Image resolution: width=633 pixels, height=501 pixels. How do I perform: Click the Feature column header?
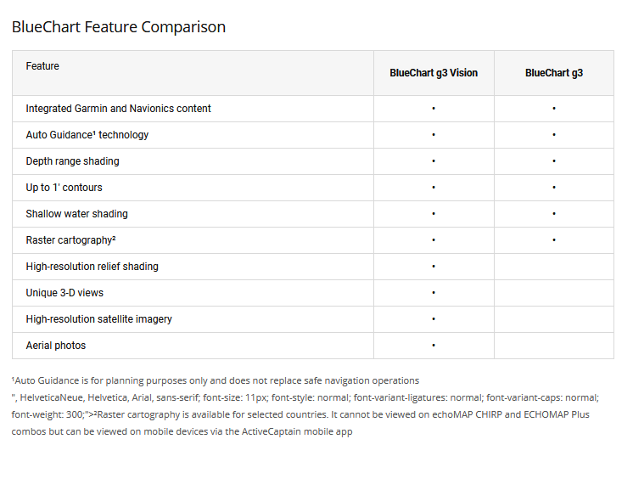click(42, 66)
